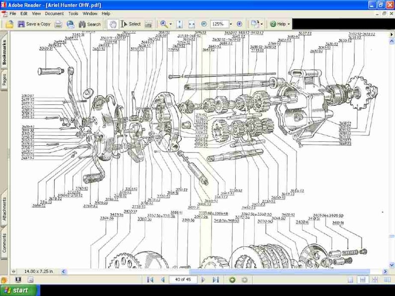Switch to Continuous Facing layout

[375, 280]
